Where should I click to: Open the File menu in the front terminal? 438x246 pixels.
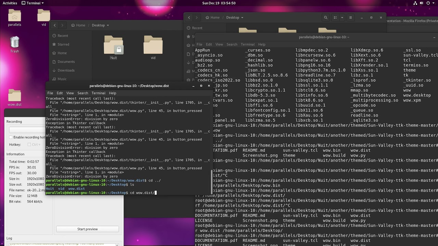point(50,93)
